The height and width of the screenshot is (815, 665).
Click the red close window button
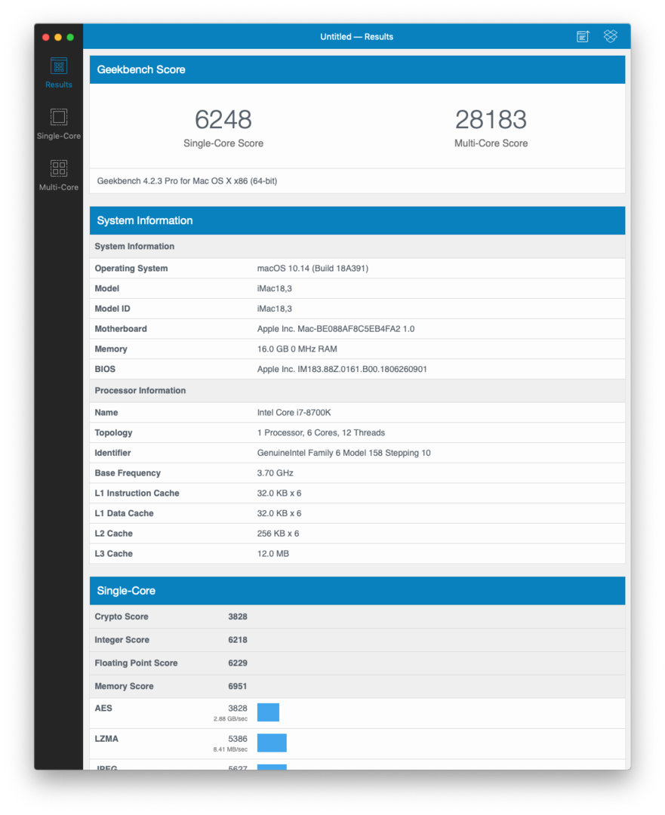(46, 37)
